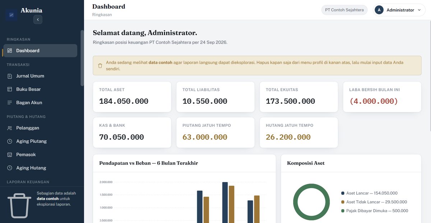Select Aging Hutang from the sidebar

40,168
